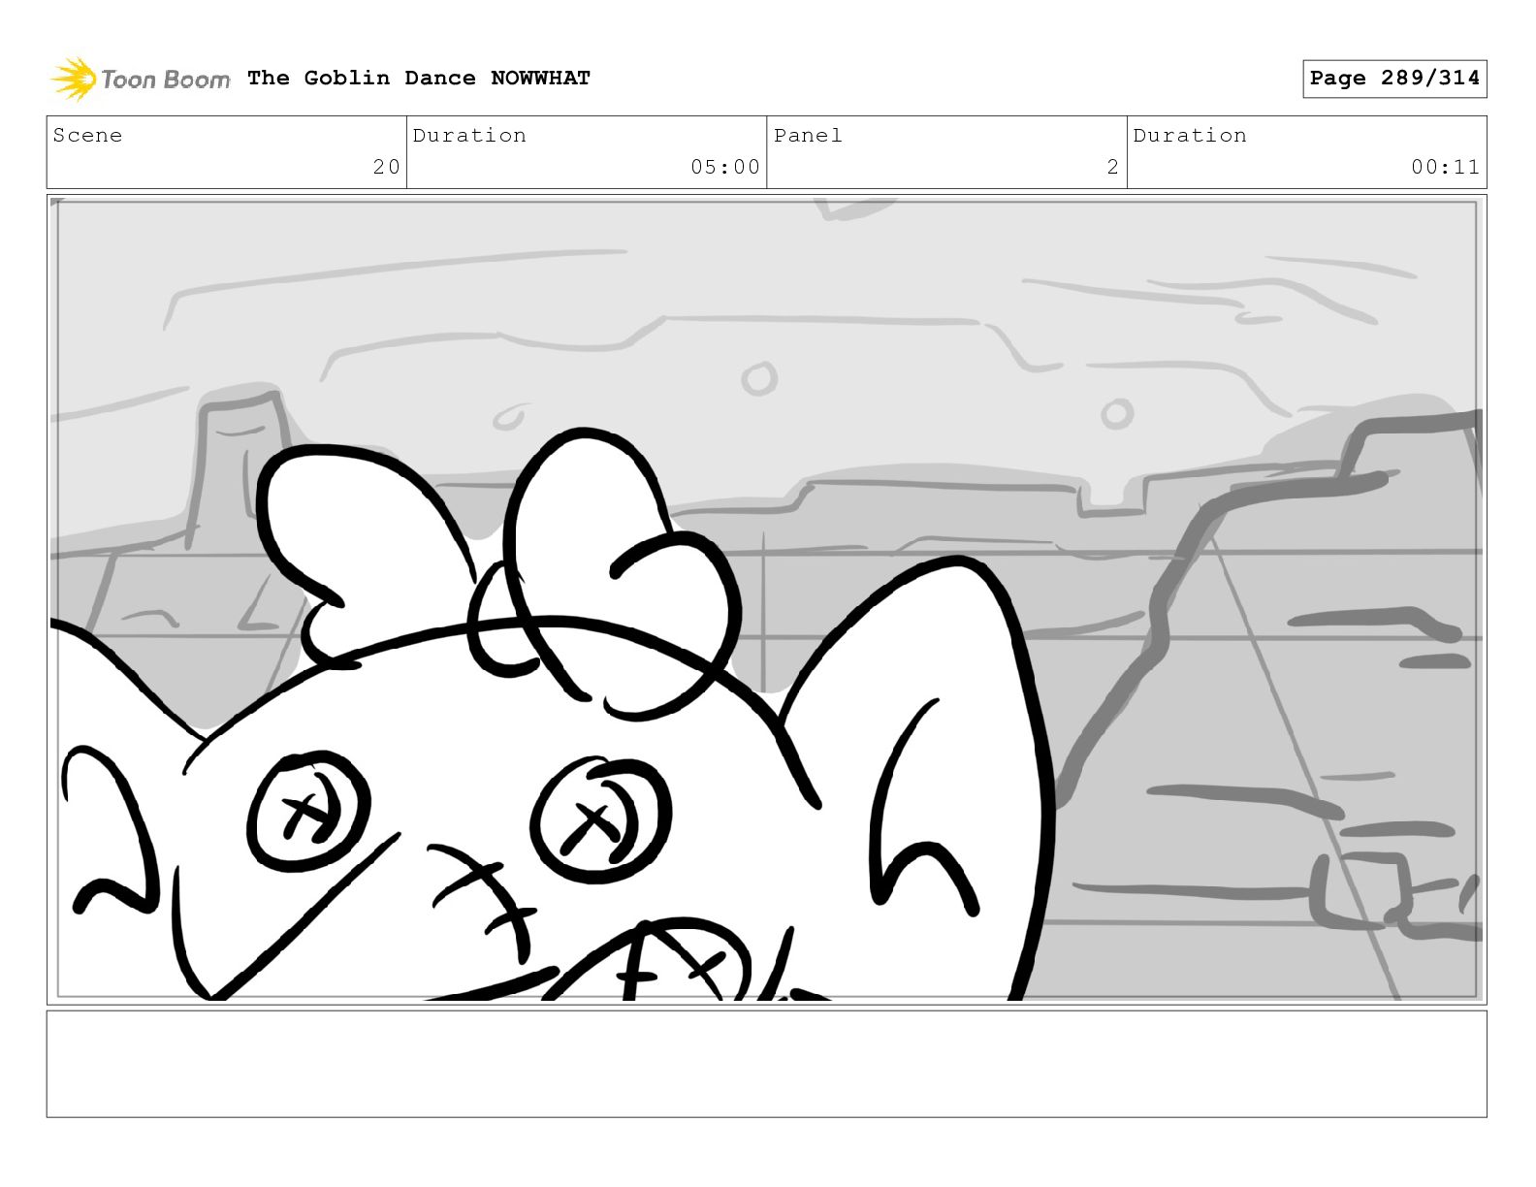Click the 'Panel' header label

(808, 136)
